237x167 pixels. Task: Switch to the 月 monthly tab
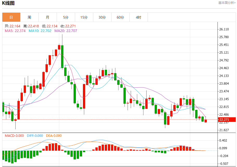[48, 17]
